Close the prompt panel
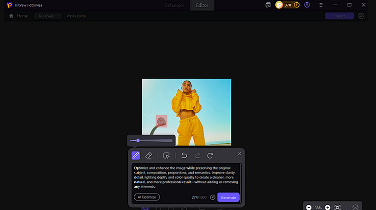This screenshot has height=210, width=376. coord(239,154)
